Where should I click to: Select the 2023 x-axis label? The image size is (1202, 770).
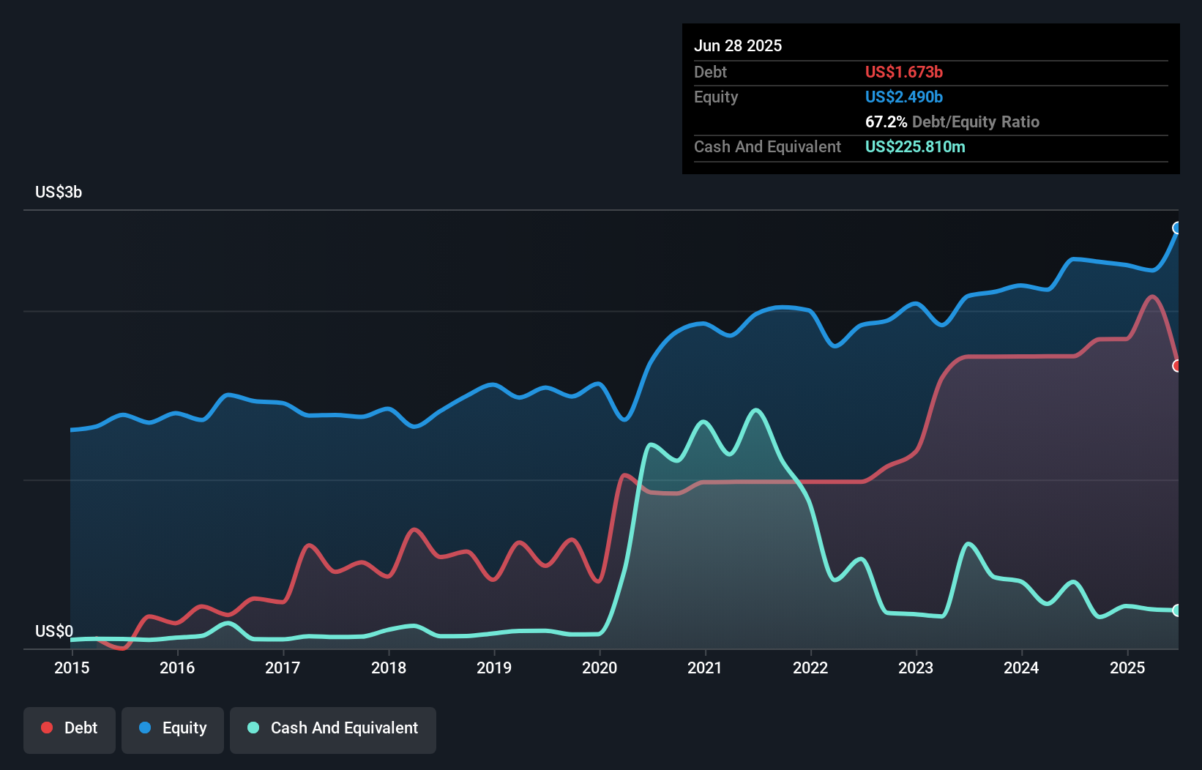(x=916, y=668)
